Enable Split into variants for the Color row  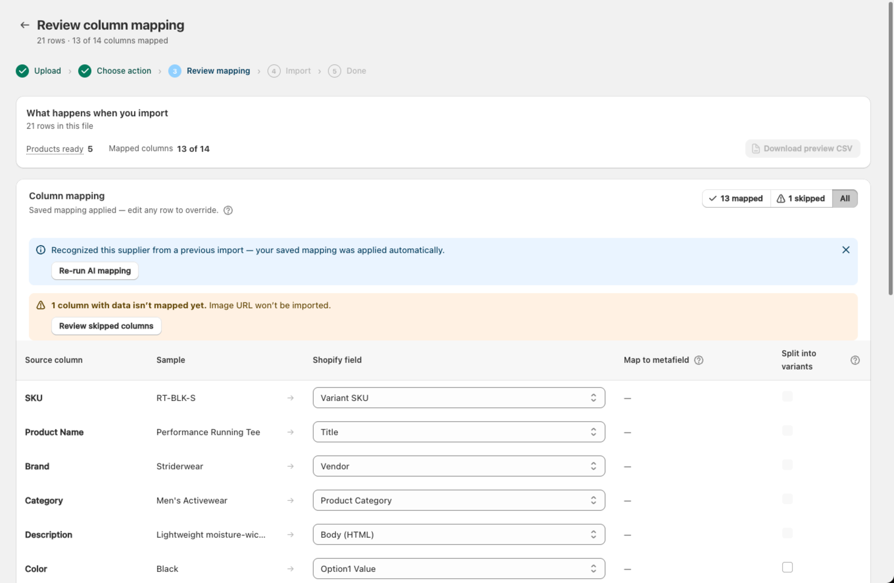[787, 567]
